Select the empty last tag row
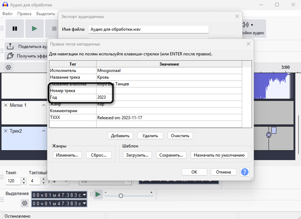Image resolution: width=301 pixels, height=219 pixels. [145, 124]
